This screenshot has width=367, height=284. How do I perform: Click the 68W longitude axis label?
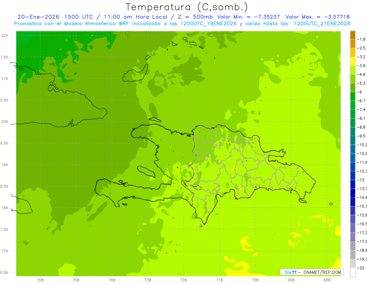coord(327,280)
